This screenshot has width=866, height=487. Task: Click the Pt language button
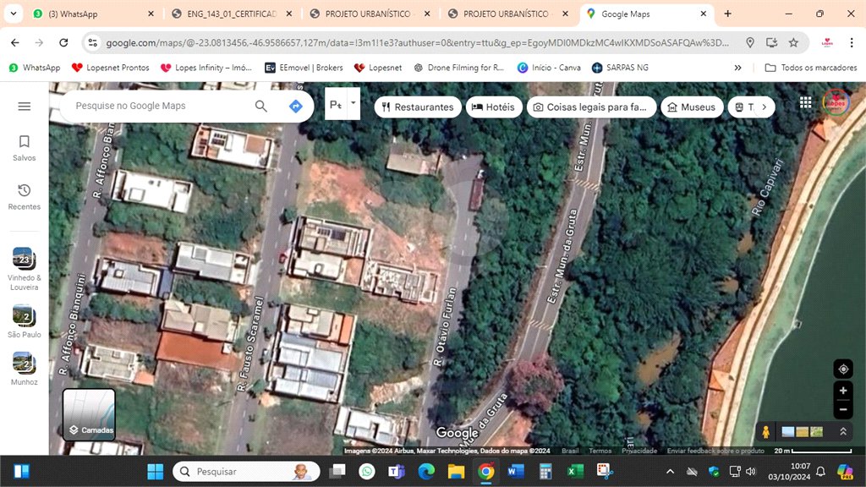(336, 104)
